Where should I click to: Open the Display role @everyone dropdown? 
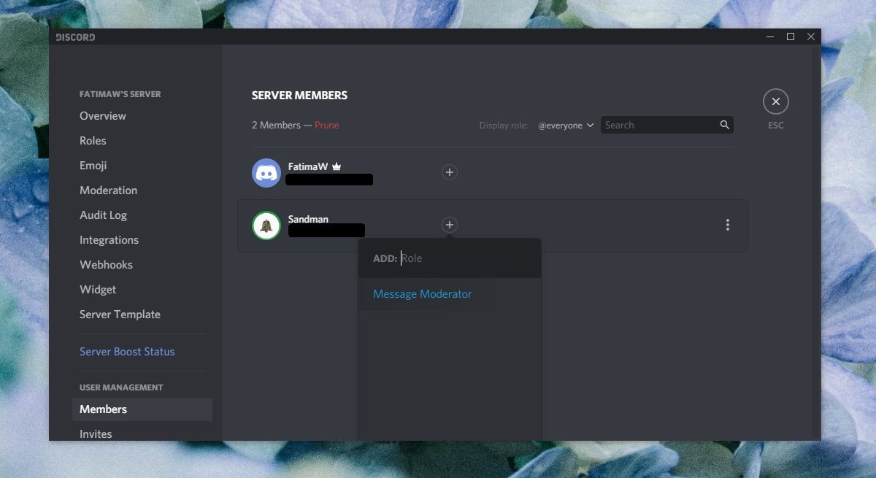[x=566, y=125]
